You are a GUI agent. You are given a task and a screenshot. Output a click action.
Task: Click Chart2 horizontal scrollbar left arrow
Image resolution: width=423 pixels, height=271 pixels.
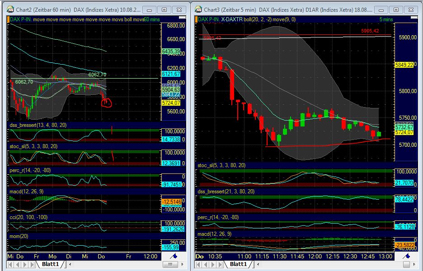point(70,265)
